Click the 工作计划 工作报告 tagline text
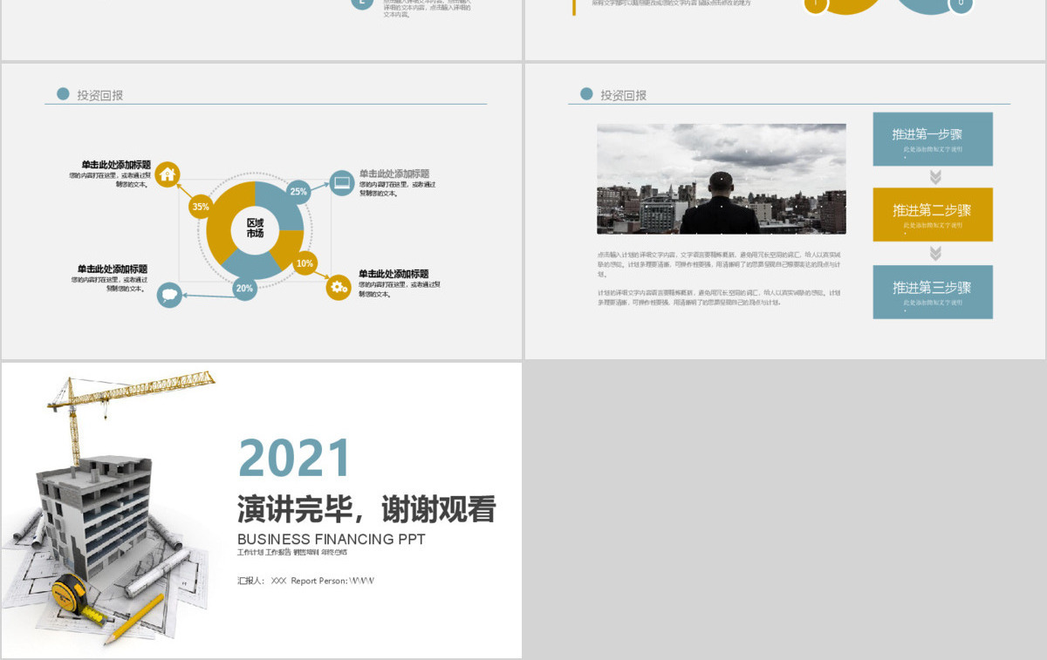This screenshot has width=1047, height=660. tap(292, 552)
